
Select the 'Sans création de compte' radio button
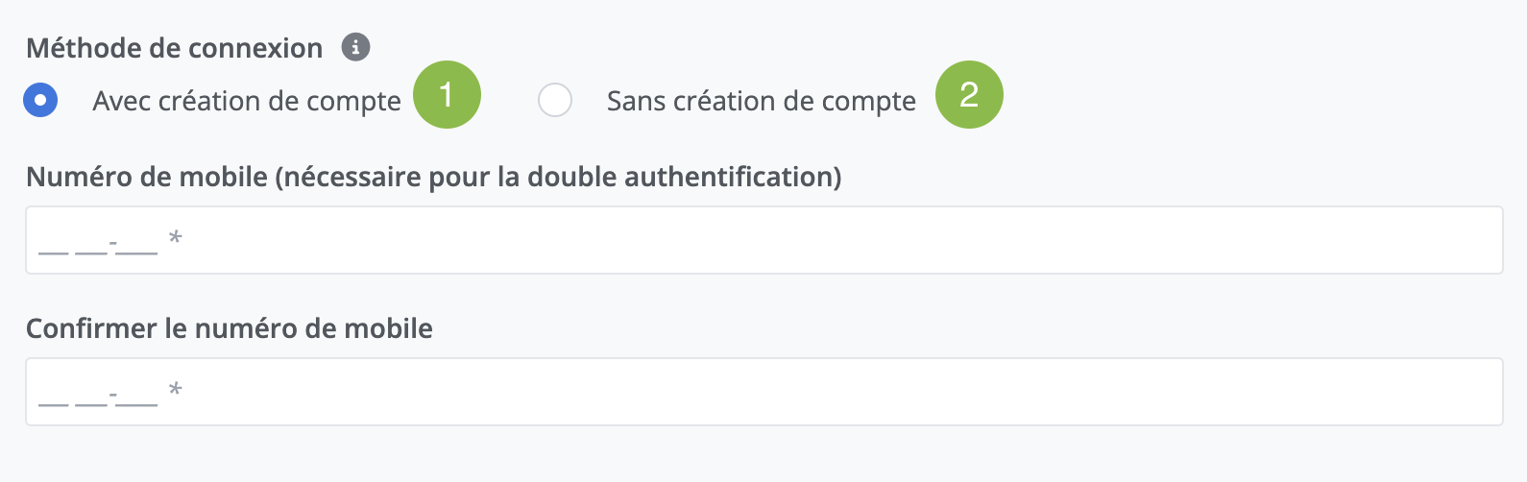(555, 100)
